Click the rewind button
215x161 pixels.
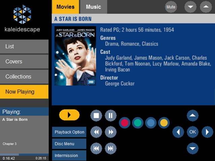coord(96,132)
